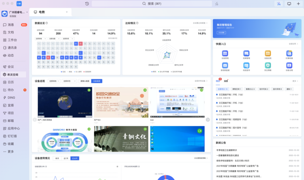The width and height of the screenshot is (304, 180).
Task: Click 去设置达标阈值 link
Action: (x=200, y=23)
